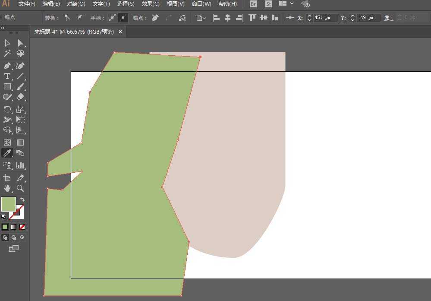The height and width of the screenshot is (301, 431).
Task: Select the Pen tool
Action: (x=7, y=66)
